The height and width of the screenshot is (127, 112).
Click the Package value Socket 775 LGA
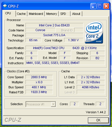[x=54, y=35]
